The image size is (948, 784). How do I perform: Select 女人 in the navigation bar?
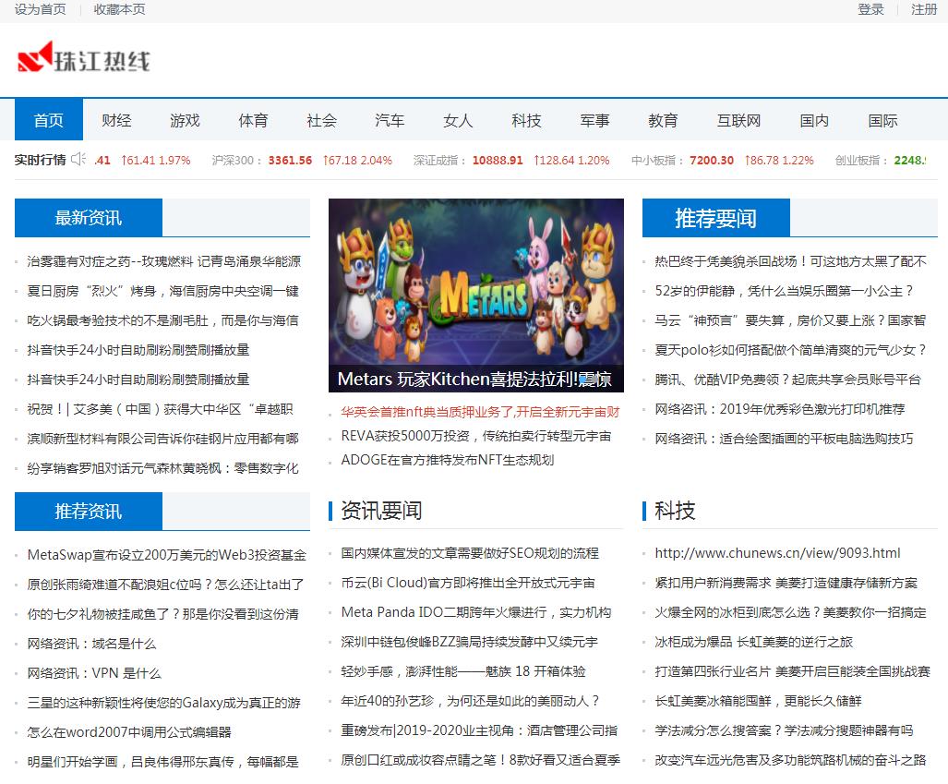point(458,120)
